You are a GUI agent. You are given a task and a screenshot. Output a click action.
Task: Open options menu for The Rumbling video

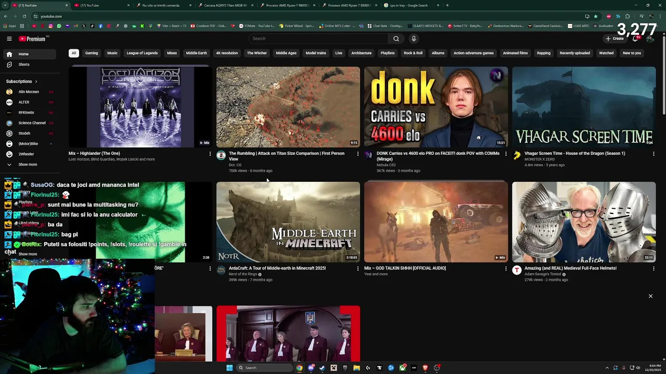[357, 154]
